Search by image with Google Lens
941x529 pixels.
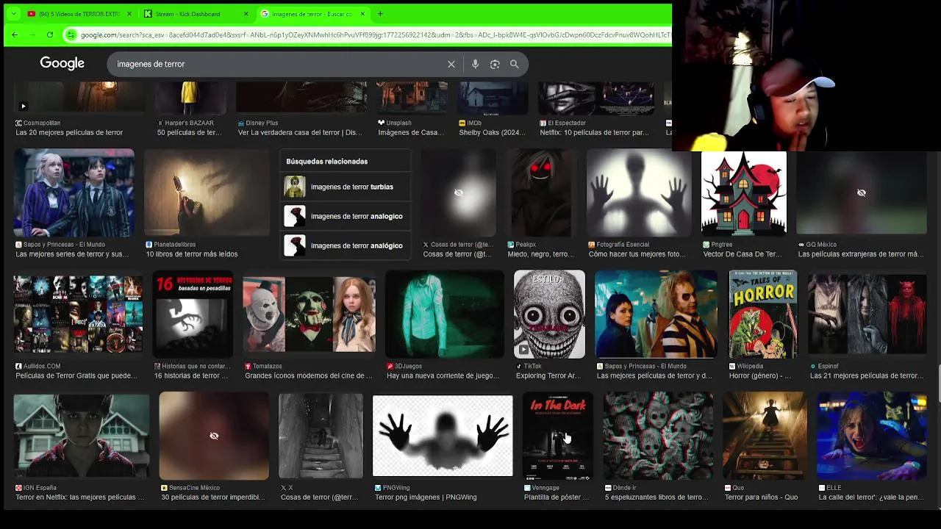pyautogui.click(x=495, y=64)
